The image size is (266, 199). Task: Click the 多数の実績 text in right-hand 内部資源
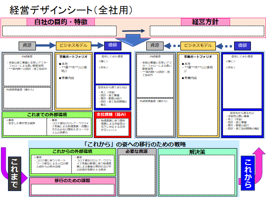pos(156,65)
